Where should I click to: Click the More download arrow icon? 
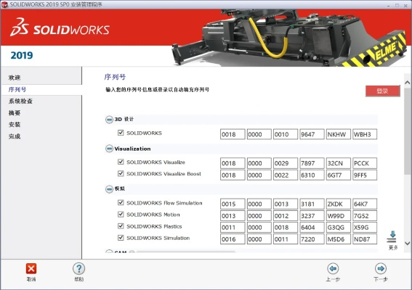pos(392,236)
